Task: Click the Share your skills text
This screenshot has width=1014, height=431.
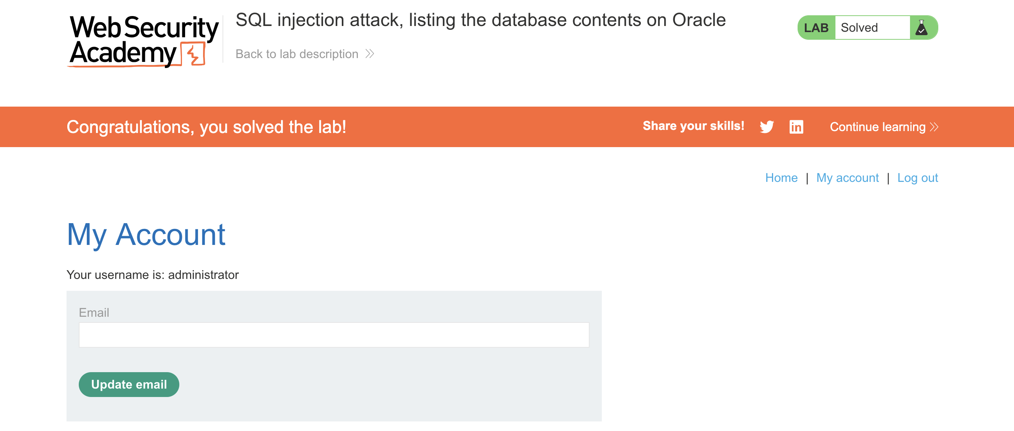Action: point(693,126)
